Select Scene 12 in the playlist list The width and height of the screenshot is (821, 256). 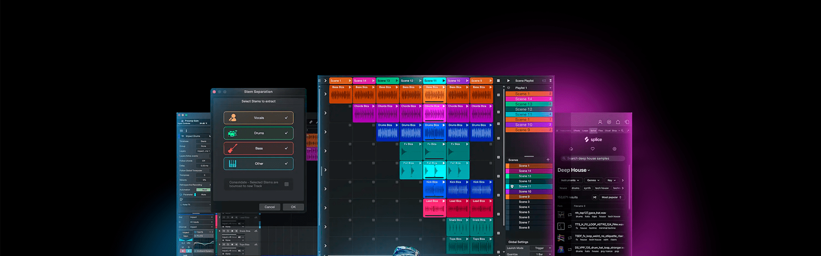[529, 109]
